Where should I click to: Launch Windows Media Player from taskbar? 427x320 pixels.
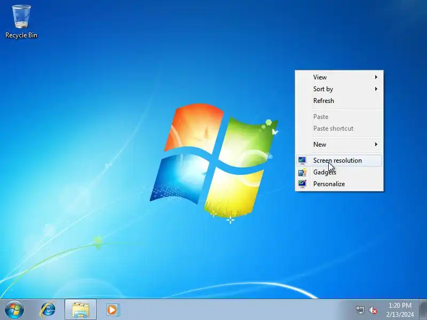tap(113, 310)
